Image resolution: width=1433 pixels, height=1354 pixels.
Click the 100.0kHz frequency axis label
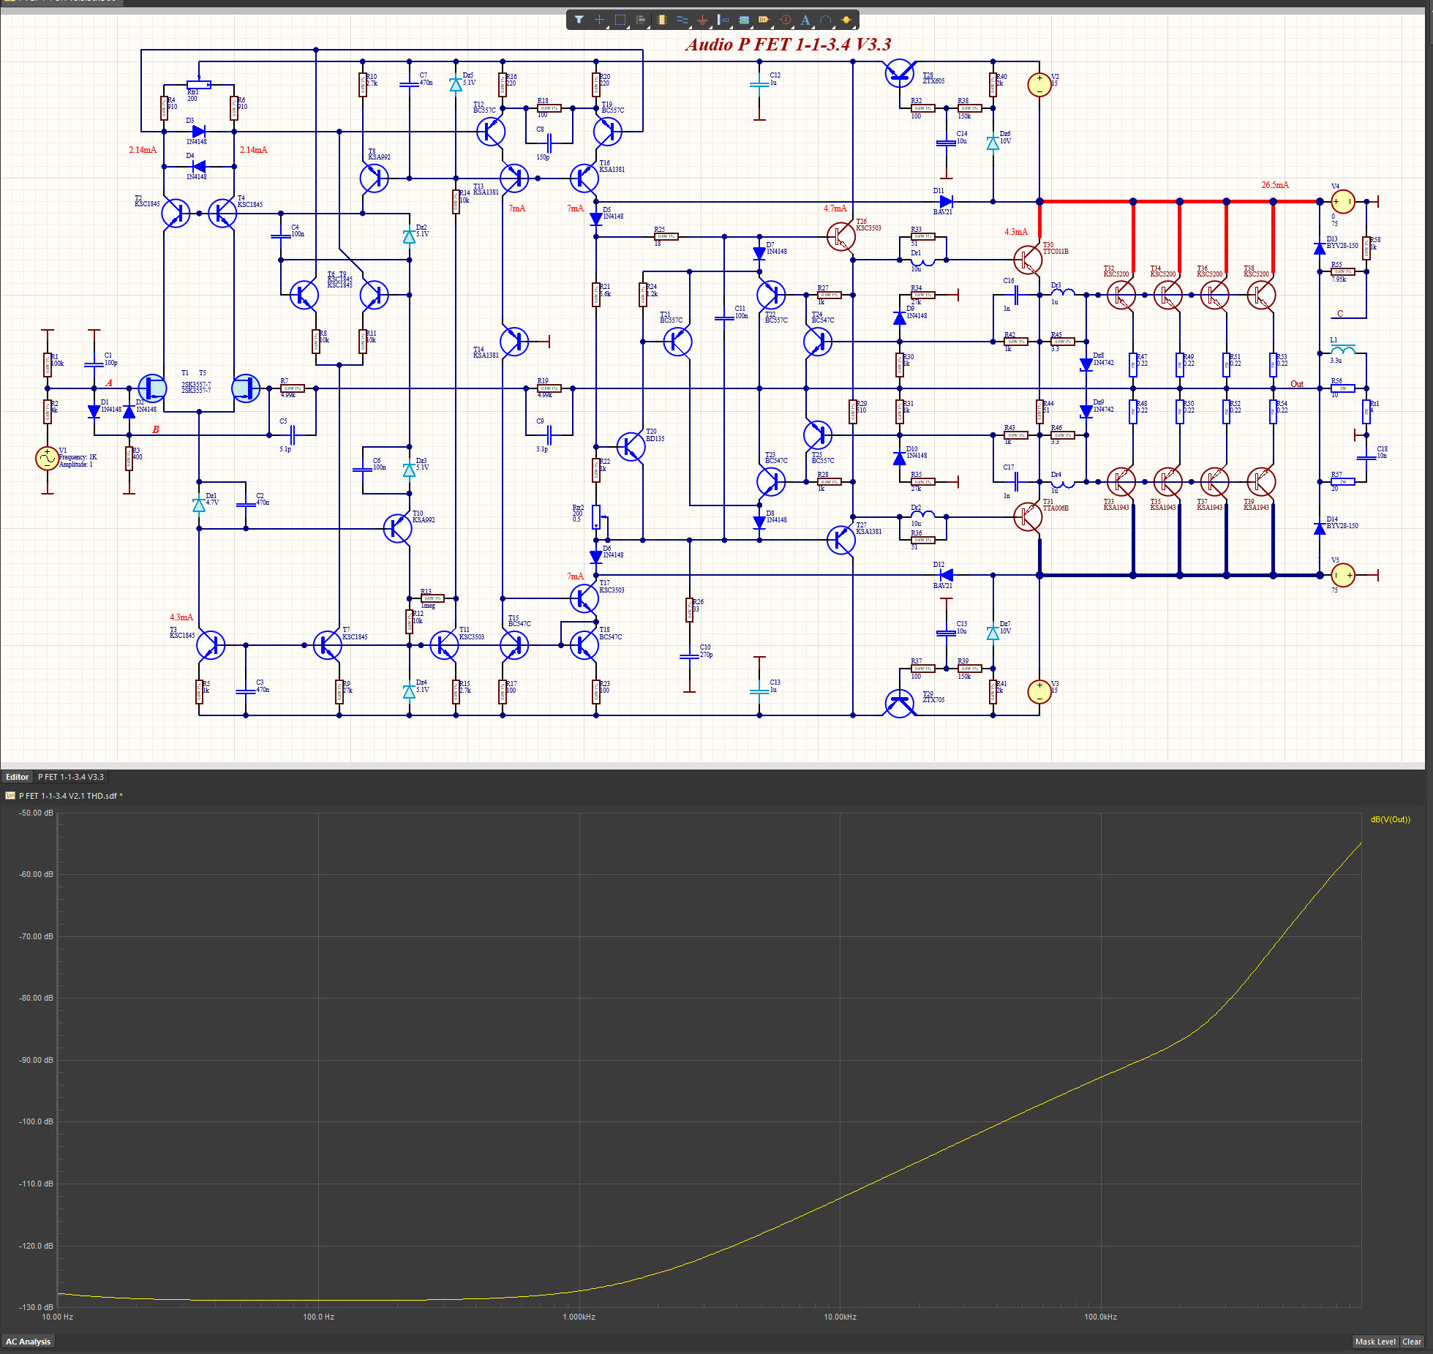(x=1100, y=1317)
